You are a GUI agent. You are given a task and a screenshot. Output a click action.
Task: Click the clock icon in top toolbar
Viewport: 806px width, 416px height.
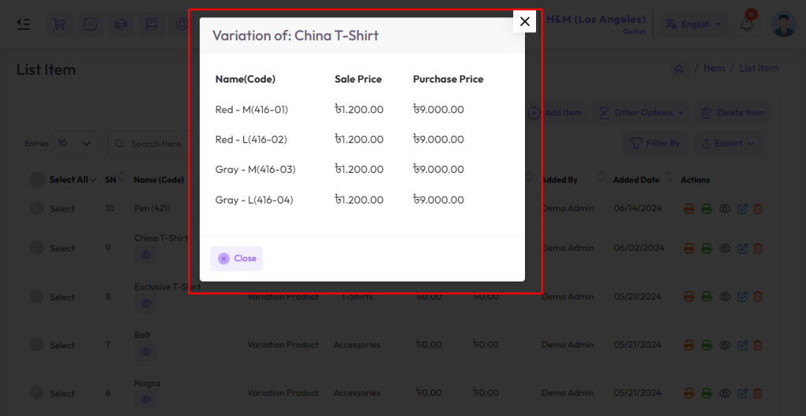pos(91,24)
